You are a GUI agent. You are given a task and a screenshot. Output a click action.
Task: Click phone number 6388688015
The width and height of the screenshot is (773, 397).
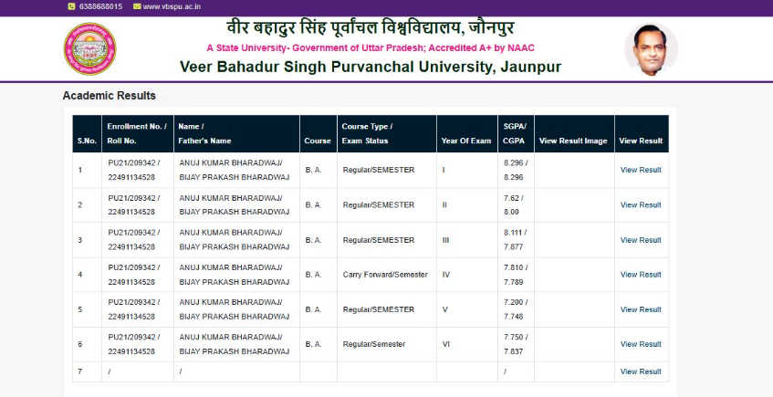point(101,5)
